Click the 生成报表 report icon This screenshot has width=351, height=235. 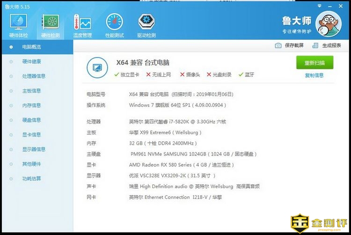coord(315,45)
